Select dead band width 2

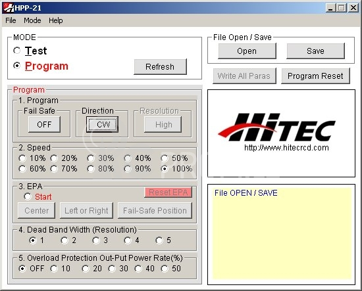(65, 240)
